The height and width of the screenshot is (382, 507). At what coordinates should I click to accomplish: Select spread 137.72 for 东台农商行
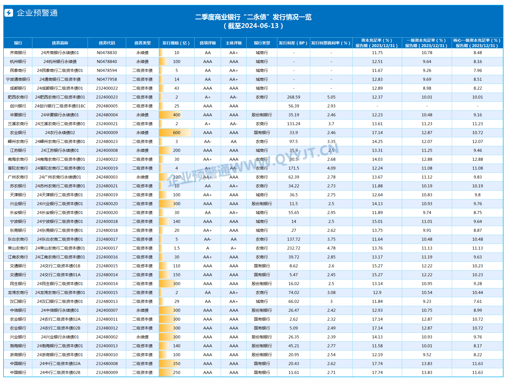pyautogui.click(x=294, y=239)
